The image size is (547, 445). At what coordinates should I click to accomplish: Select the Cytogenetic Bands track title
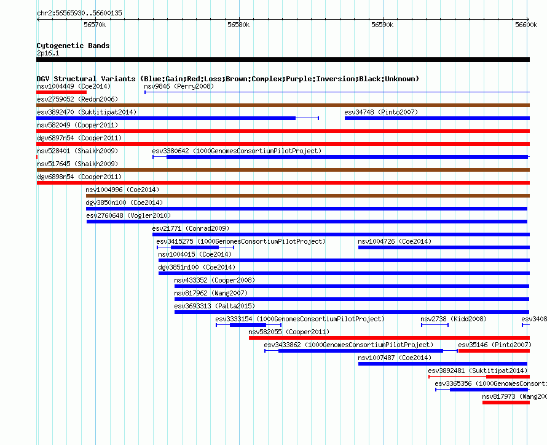tap(73, 46)
